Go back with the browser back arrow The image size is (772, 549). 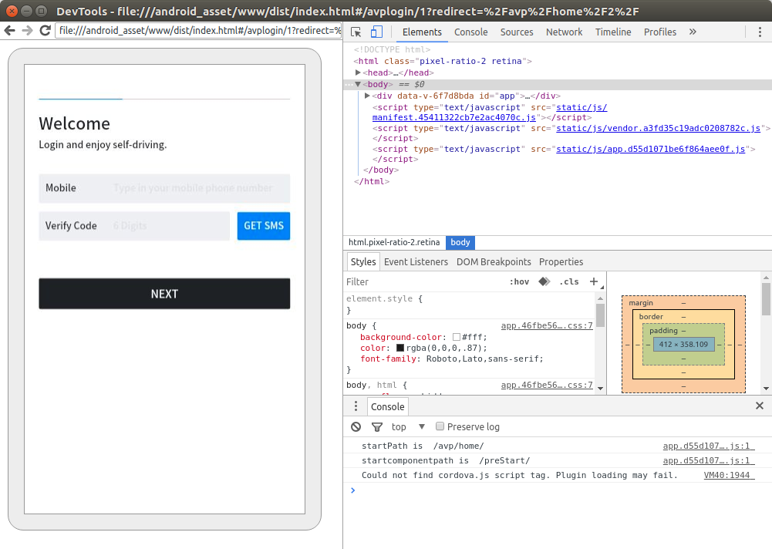point(9,31)
